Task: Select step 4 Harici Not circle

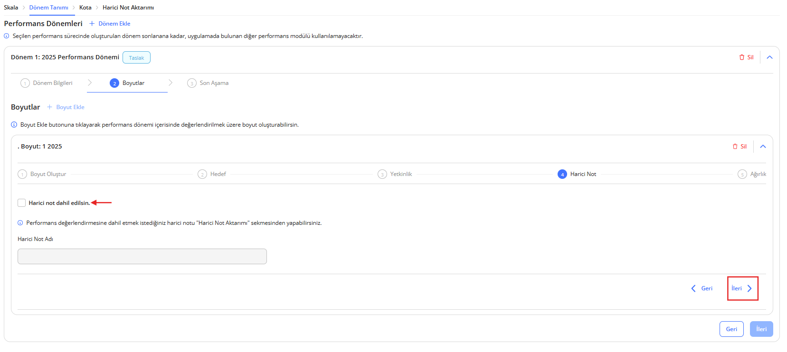Action: (562, 174)
